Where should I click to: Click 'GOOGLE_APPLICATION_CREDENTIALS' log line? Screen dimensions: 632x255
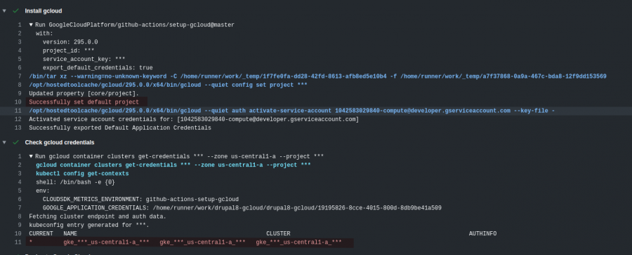coord(242,208)
